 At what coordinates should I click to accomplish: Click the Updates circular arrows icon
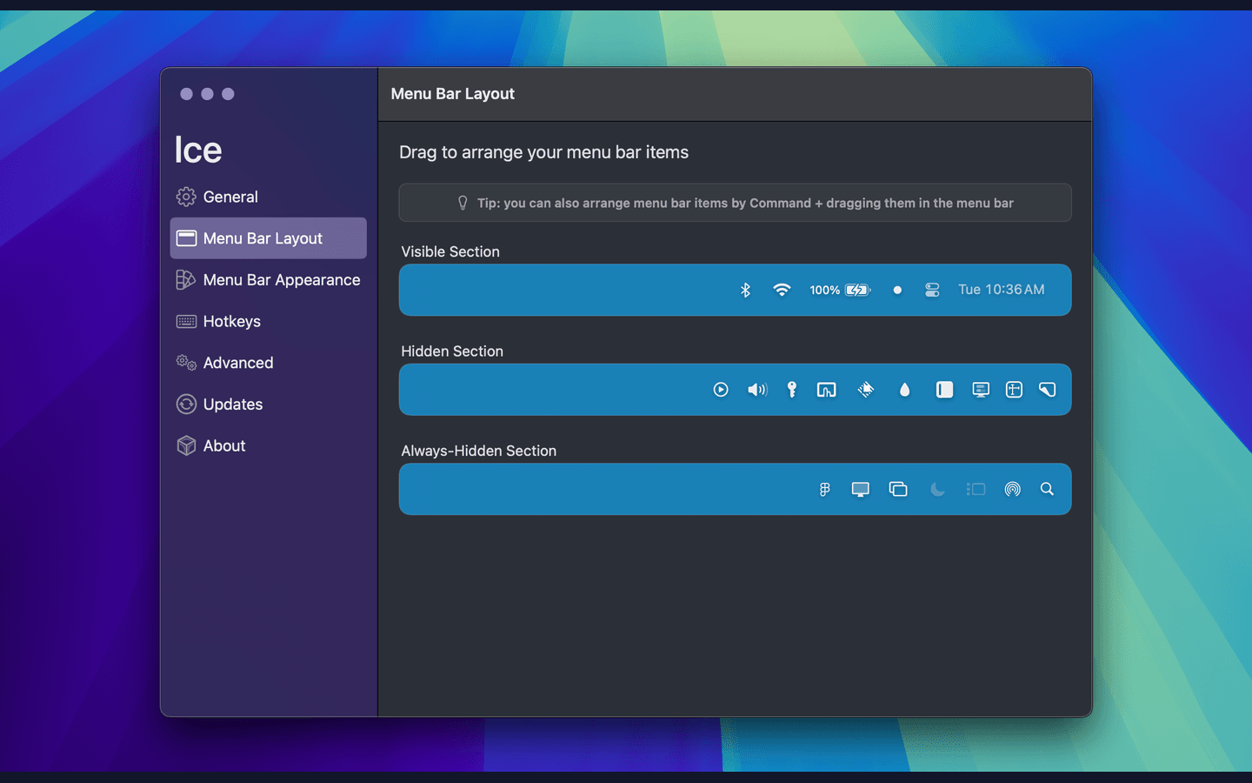pyautogui.click(x=186, y=405)
